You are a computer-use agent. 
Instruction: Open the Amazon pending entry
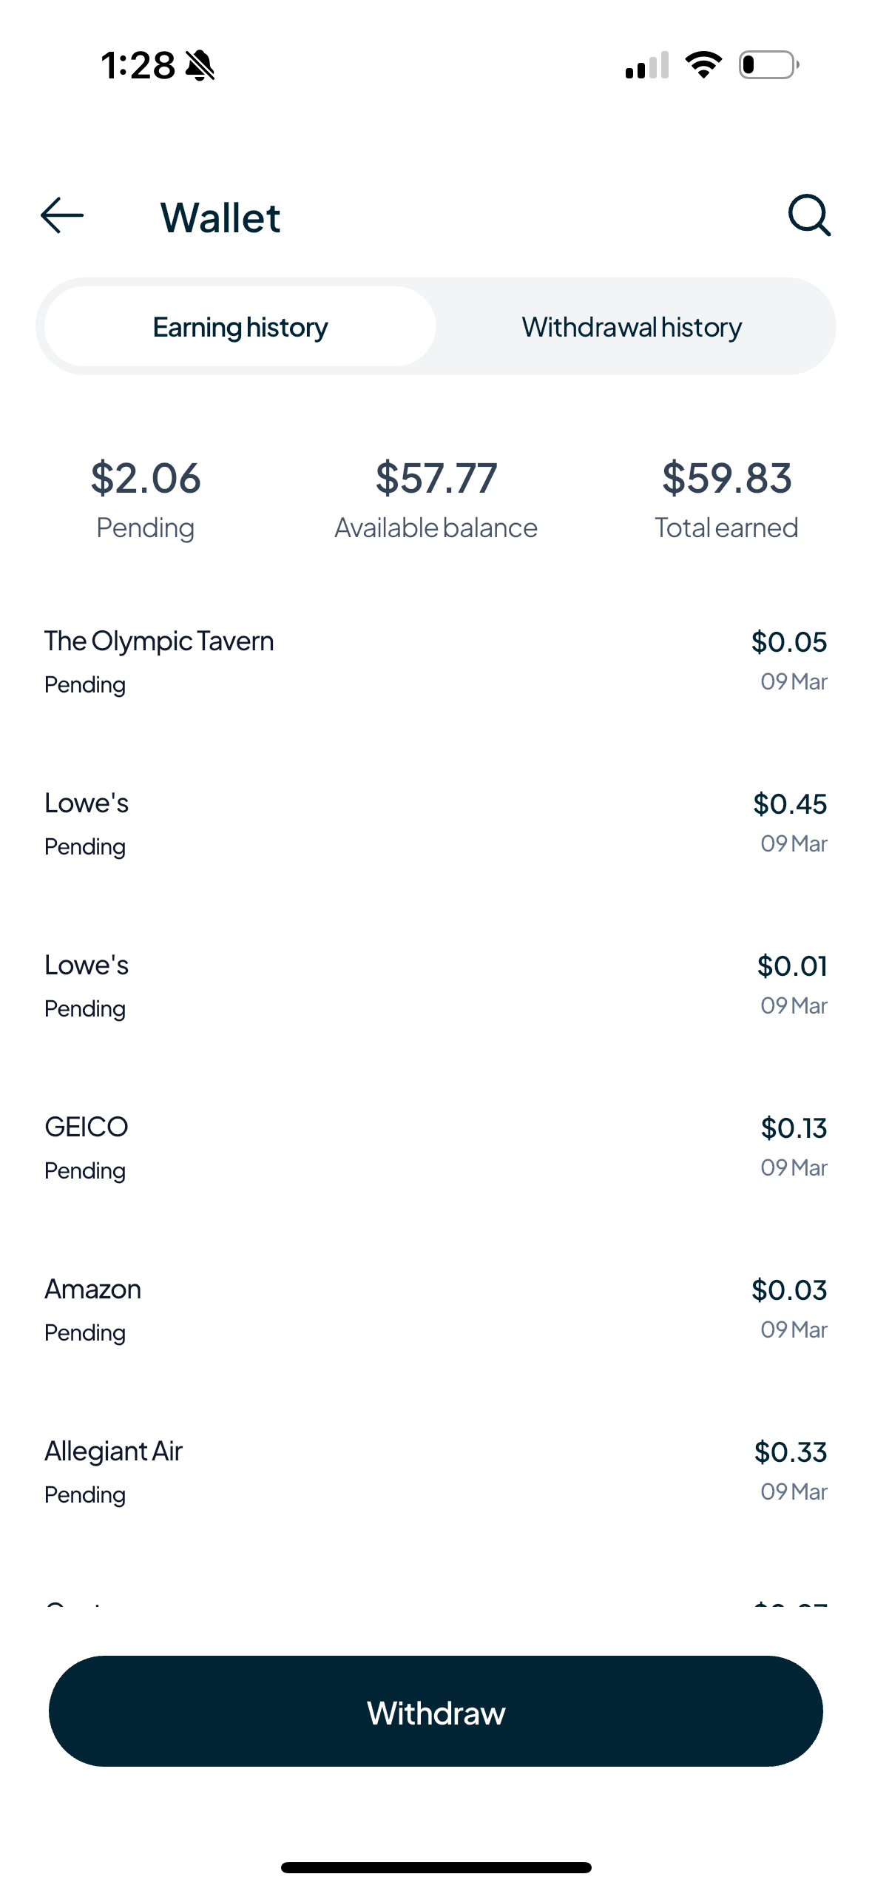436,1309
